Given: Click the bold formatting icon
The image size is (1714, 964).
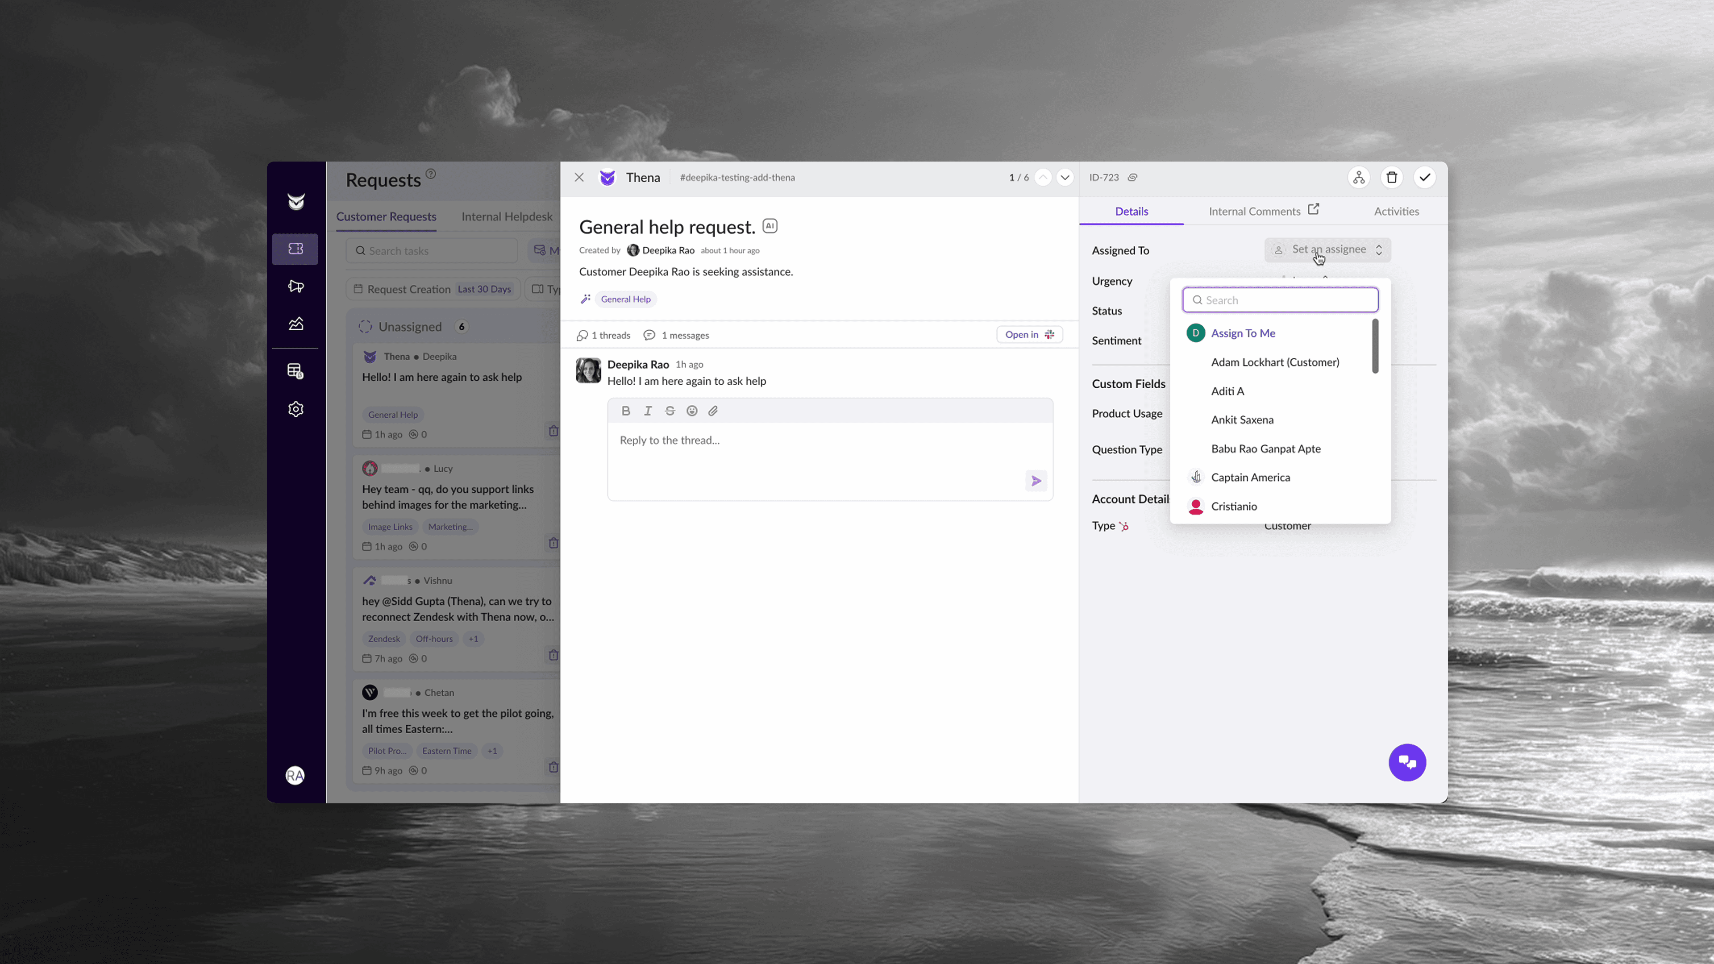Looking at the screenshot, I should tap(625, 411).
